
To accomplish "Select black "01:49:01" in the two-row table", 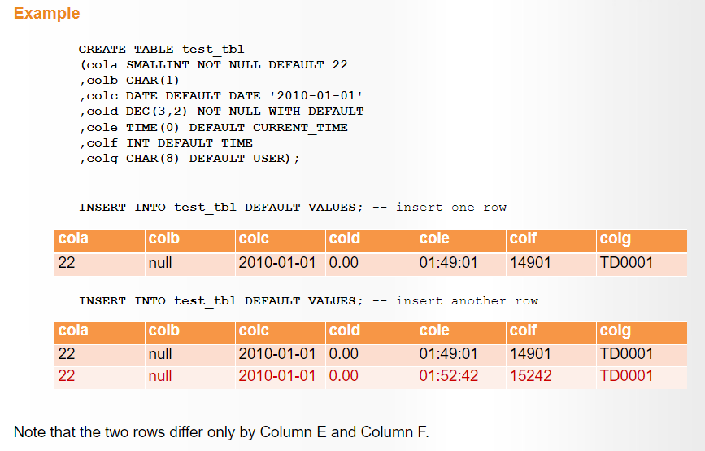I will (x=448, y=354).
